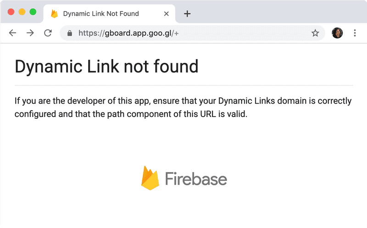Reload the current page
Viewport: 367px width, 228px height.
tap(48, 33)
